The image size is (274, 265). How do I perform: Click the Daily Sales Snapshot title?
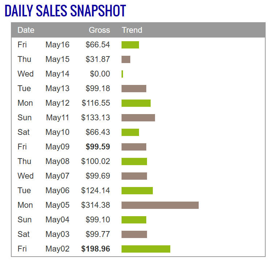(65, 11)
